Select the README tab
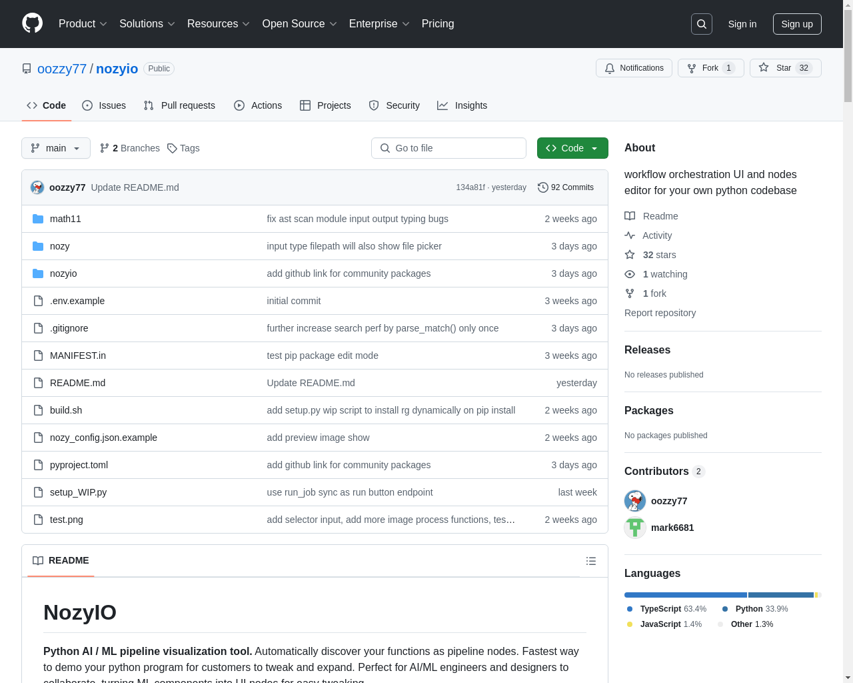 point(61,561)
